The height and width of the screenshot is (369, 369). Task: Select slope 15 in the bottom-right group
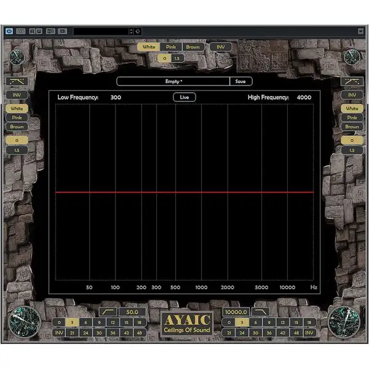(x=296, y=322)
